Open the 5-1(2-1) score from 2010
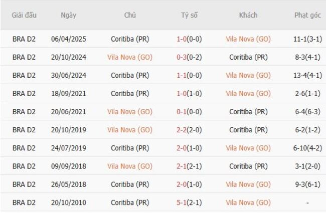The height and width of the screenshot is (213, 326). 189,203
